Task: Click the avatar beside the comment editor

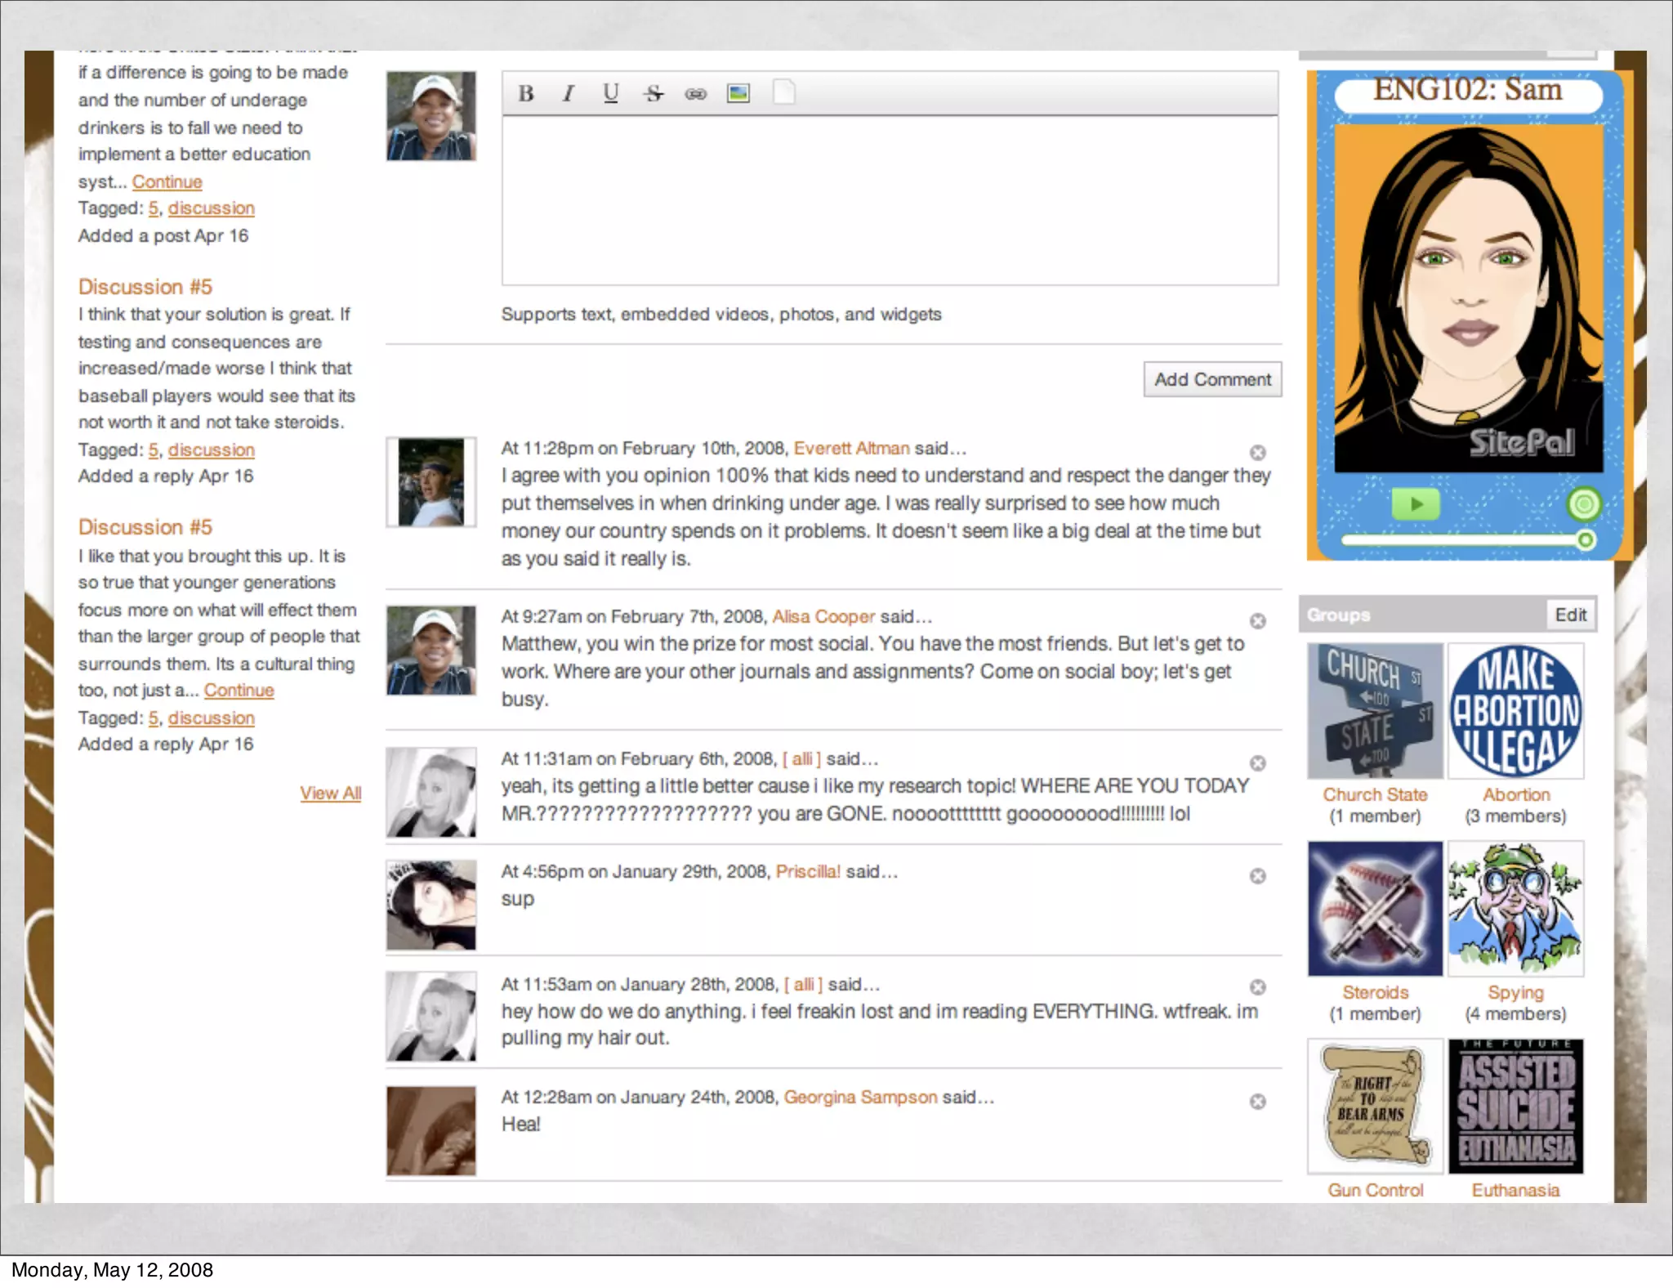Action: (x=431, y=115)
